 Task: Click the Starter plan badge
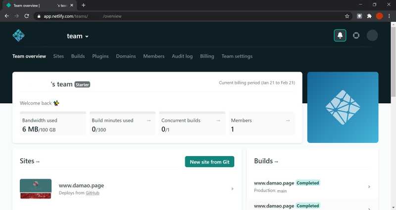click(82, 84)
